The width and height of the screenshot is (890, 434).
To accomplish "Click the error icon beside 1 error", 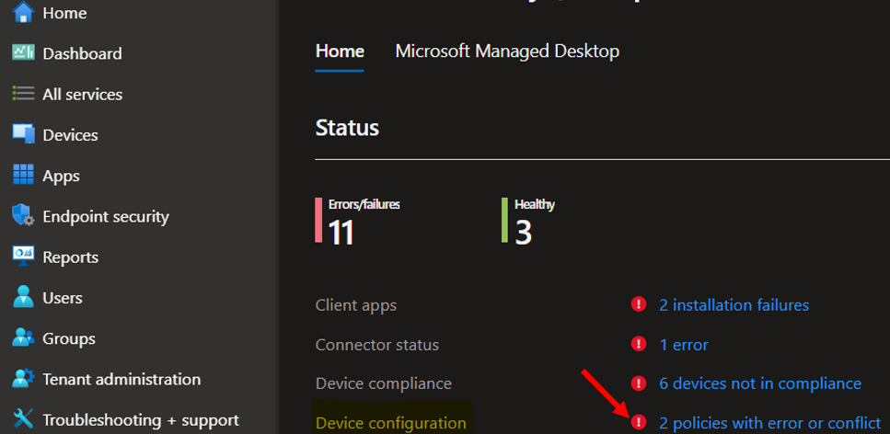I will coord(639,344).
